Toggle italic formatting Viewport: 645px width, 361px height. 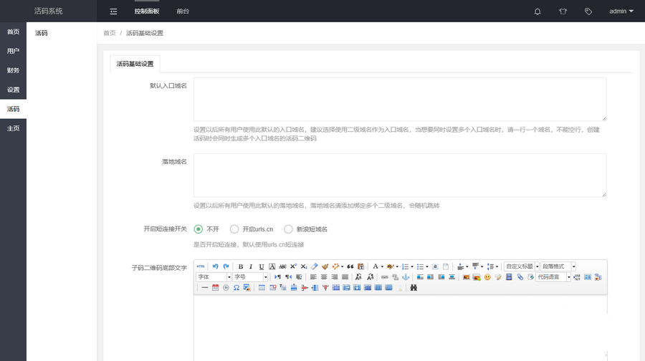pyautogui.click(x=251, y=266)
